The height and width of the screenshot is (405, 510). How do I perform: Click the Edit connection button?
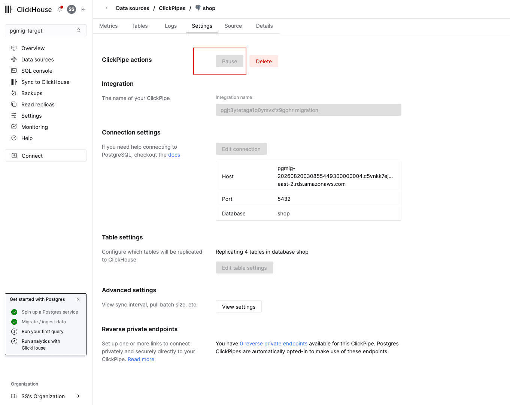(x=241, y=149)
